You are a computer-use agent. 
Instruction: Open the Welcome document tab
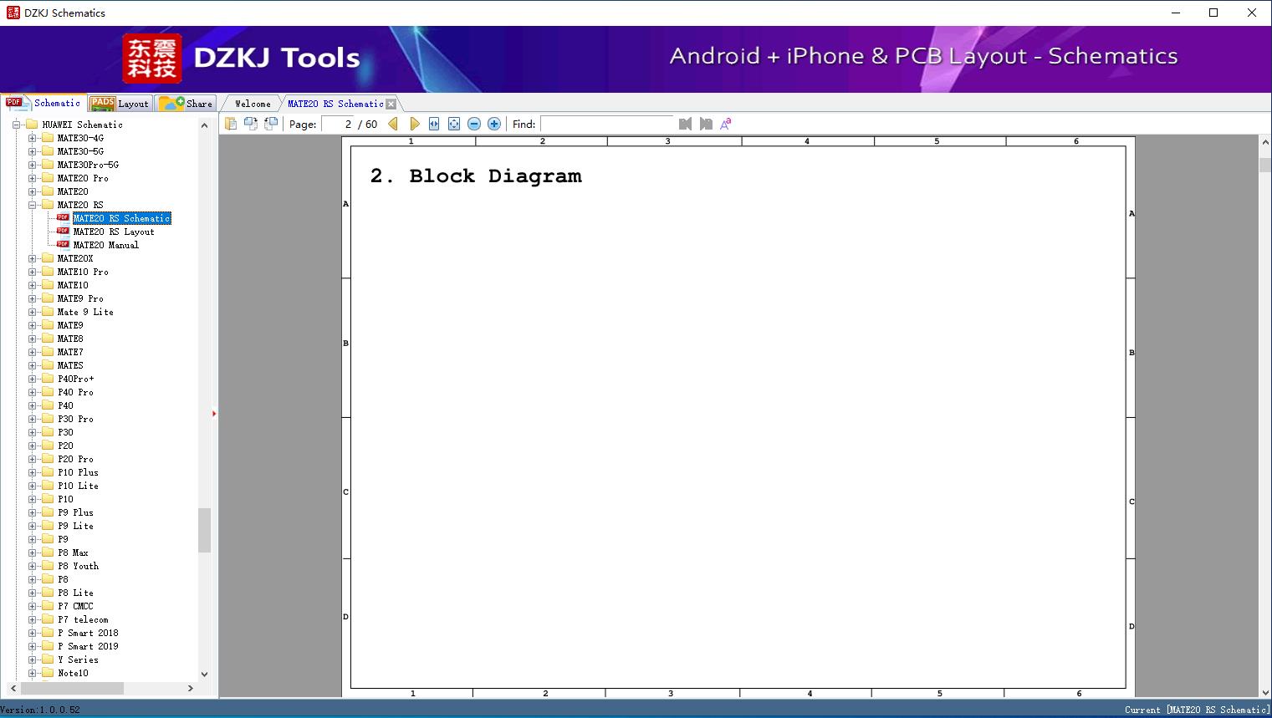(x=253, y=104)
